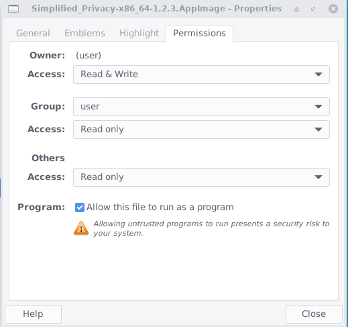Click the Close button at bottom right
This screenshot has width=348, height=327.
click(x=314, y=314)
